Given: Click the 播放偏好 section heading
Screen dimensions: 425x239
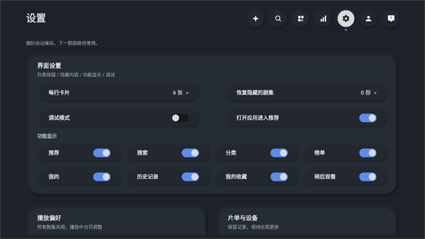Looking at the screenshot, I should point(49,218).
